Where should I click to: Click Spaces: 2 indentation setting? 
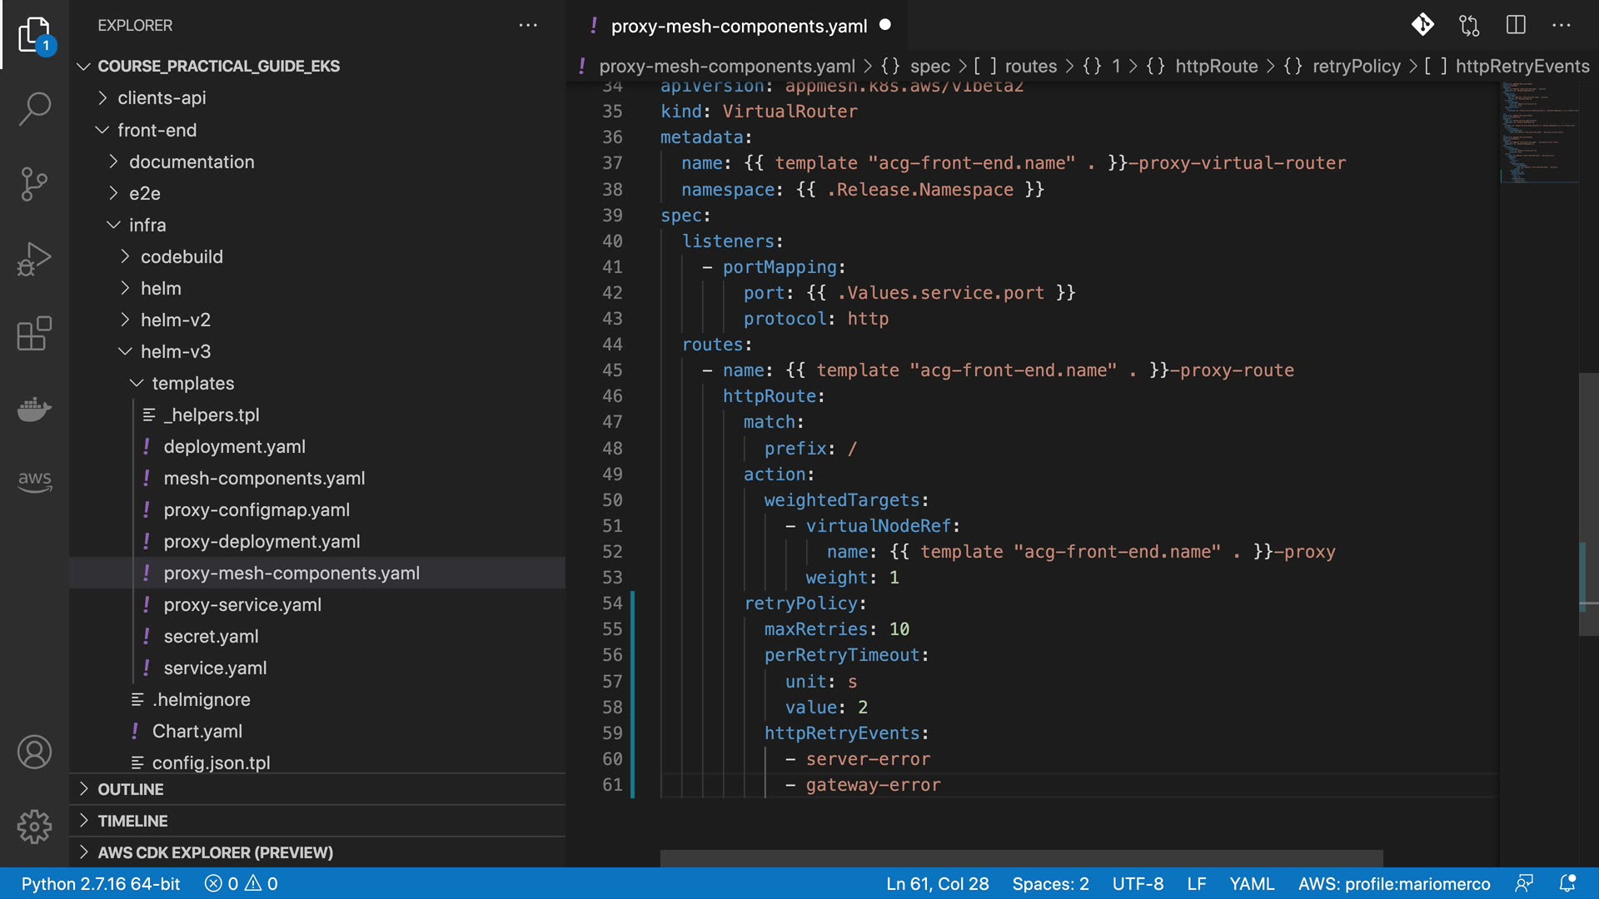coord(1050,883)
